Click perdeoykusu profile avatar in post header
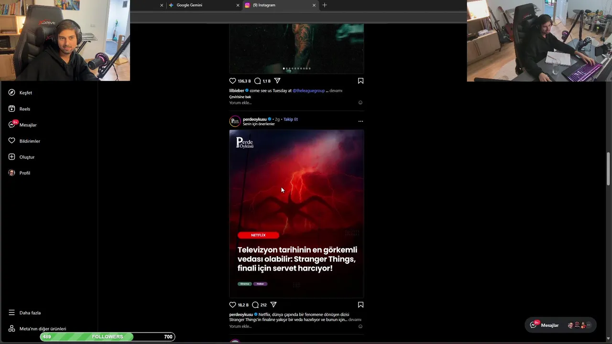612x344 pixels. click(x=235, y=121)
